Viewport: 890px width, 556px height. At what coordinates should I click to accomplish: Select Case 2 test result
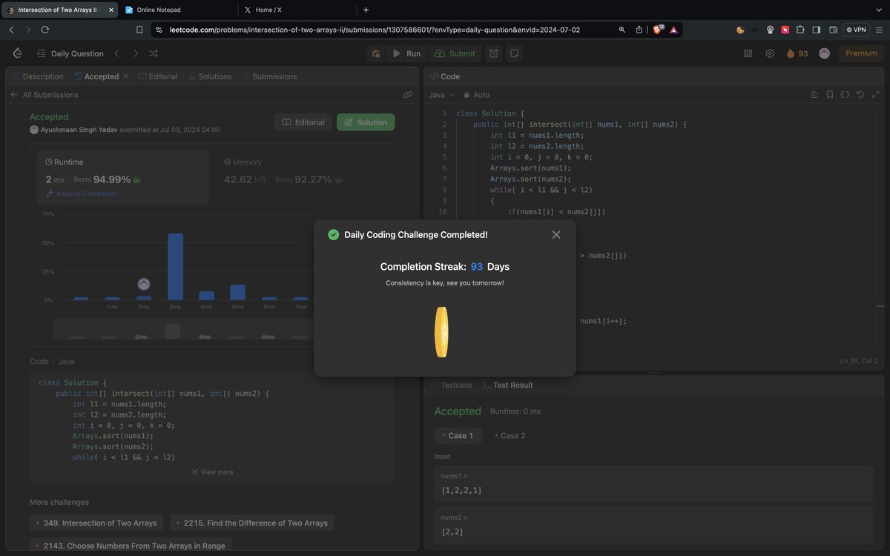(510, 435)
